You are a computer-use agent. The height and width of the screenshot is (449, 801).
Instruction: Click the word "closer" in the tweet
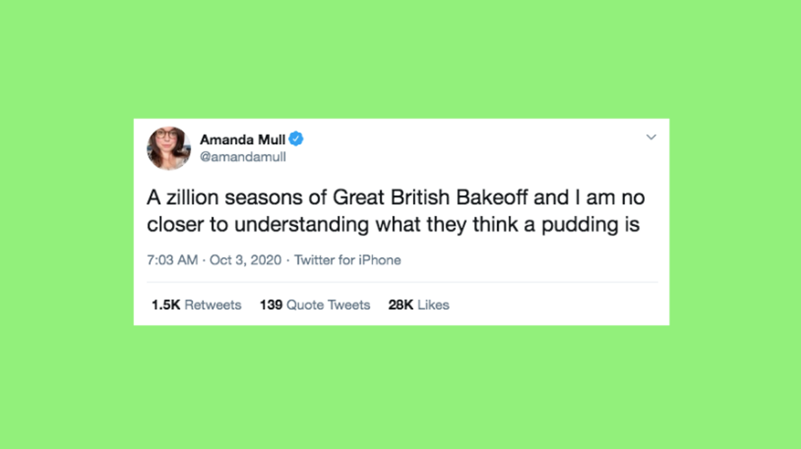(175, 224)
